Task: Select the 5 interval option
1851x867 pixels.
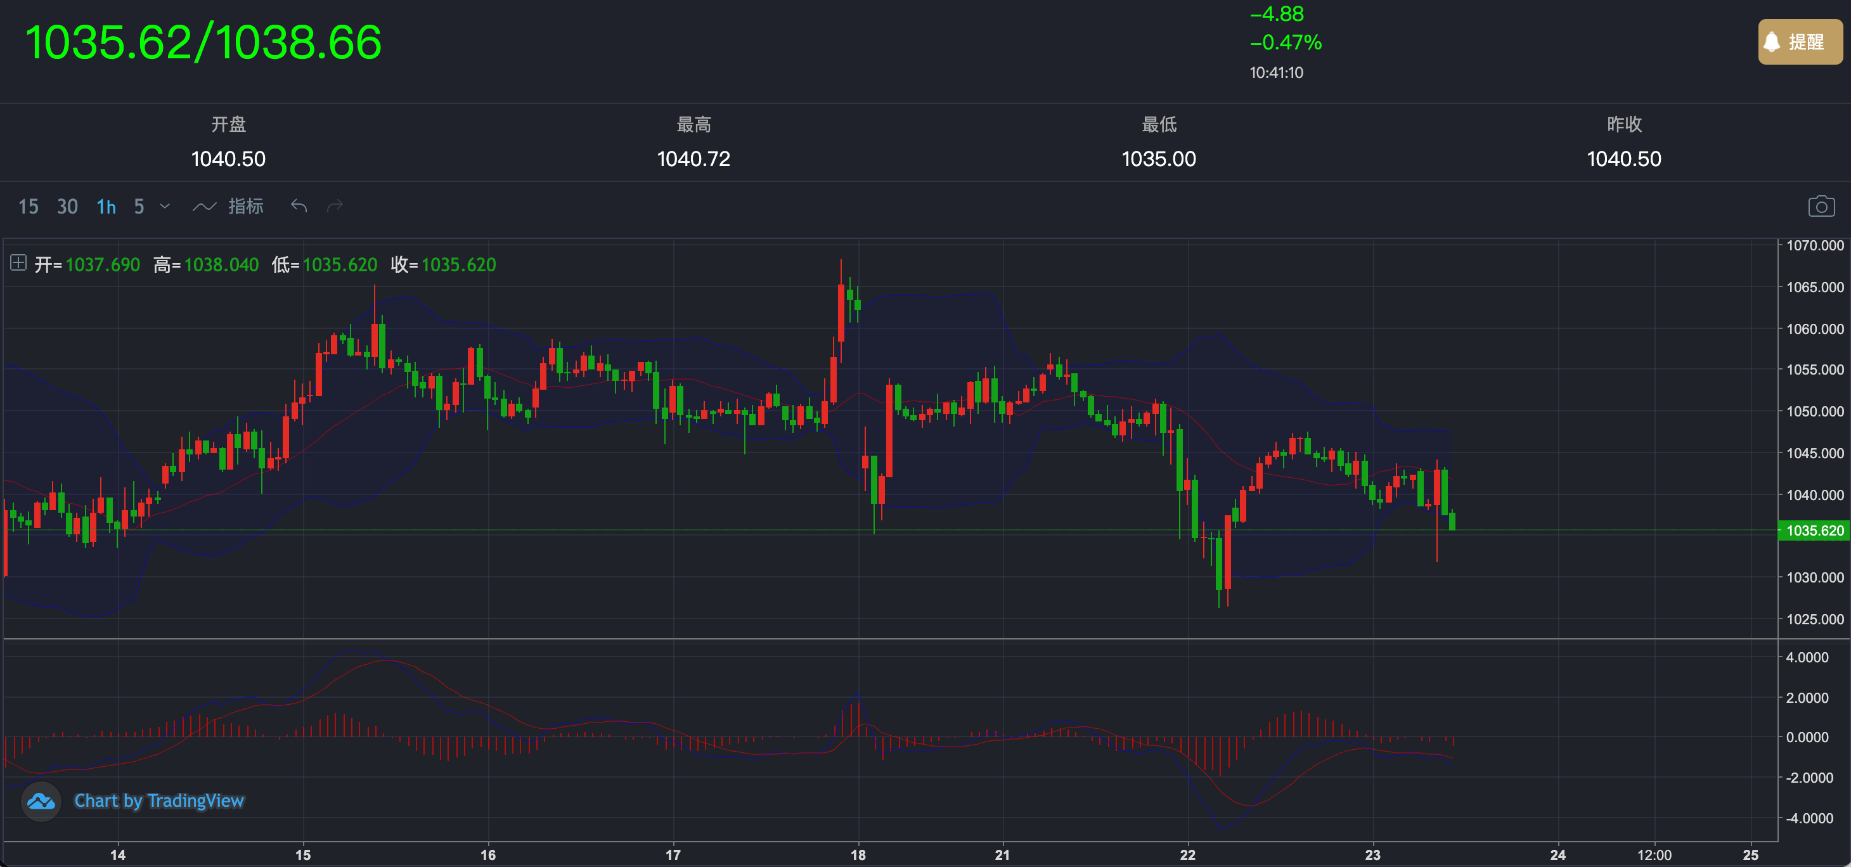Action: tap(139, 207)
